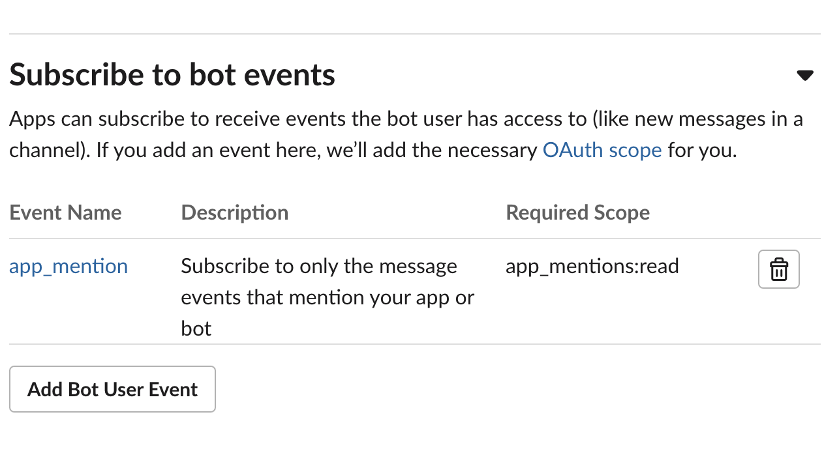Screen dimensions: 839x451
Task: Click the Required Scope column header
Action: coord(577,212)
